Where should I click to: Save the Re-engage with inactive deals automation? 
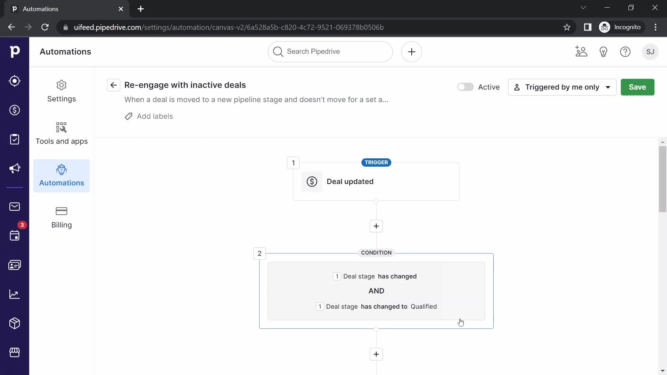(x=638, y=87)
